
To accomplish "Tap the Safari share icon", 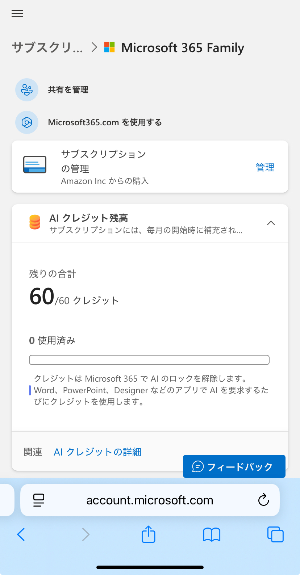I will (x=148, y=534).
